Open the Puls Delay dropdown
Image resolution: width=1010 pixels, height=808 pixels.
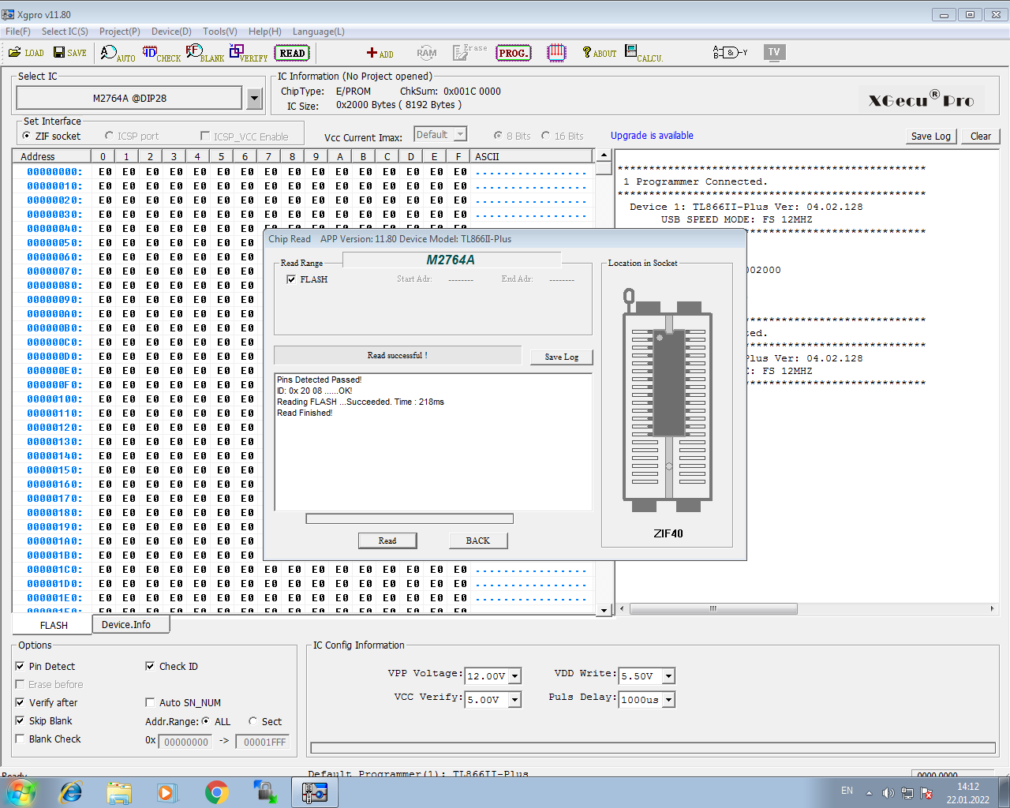(668, 700)
